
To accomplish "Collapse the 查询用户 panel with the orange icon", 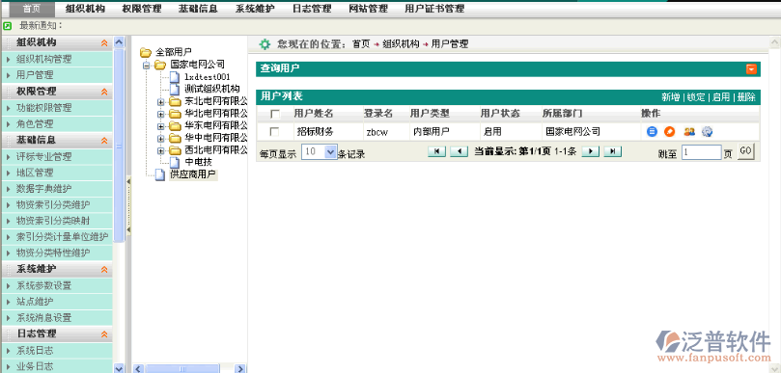I will (752, 69).
